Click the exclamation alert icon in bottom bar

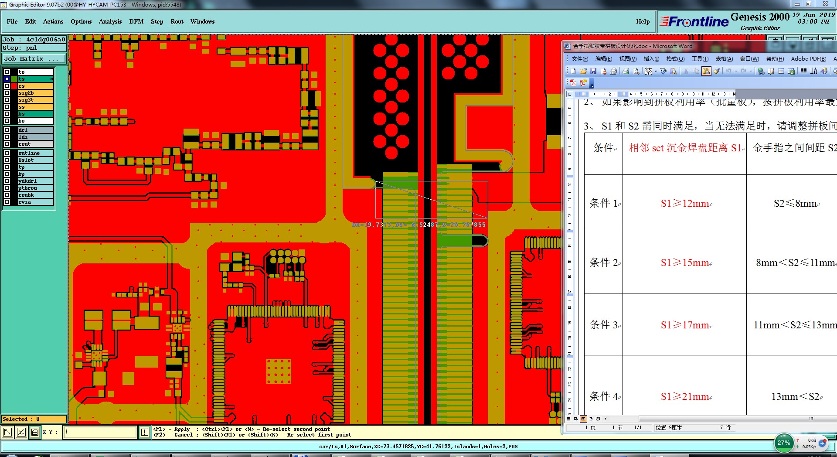(145, 432)
